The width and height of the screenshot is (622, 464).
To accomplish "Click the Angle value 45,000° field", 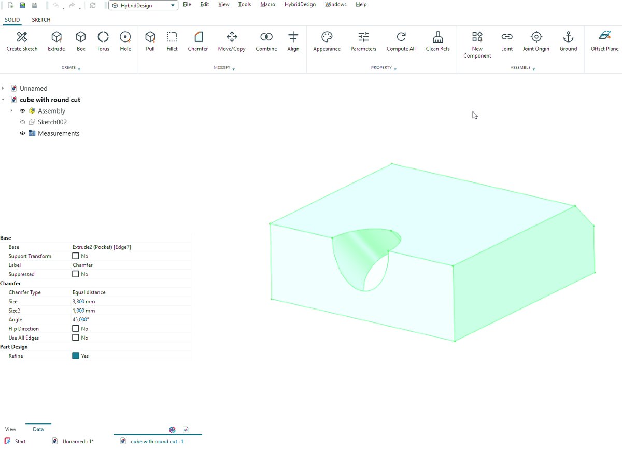I will click(x=131, y=319).
